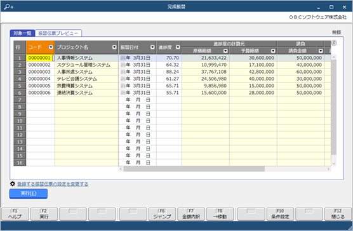Viewport: 353px width, 231px height.
Task: Click the F1 ヘルプ function key
Action: 15,214
